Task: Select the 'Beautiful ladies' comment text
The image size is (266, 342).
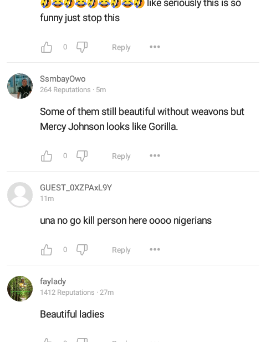Action: [x=72, y=314]
